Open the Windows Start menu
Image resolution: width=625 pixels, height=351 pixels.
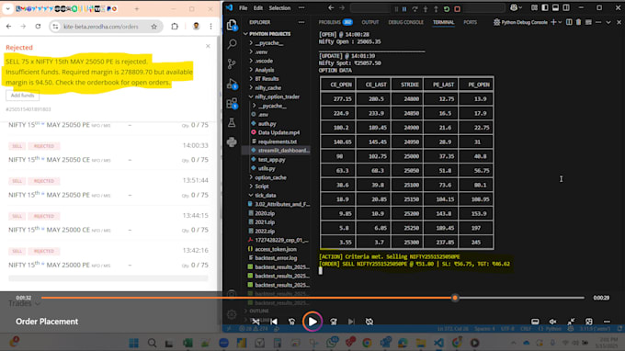point(134,343)
